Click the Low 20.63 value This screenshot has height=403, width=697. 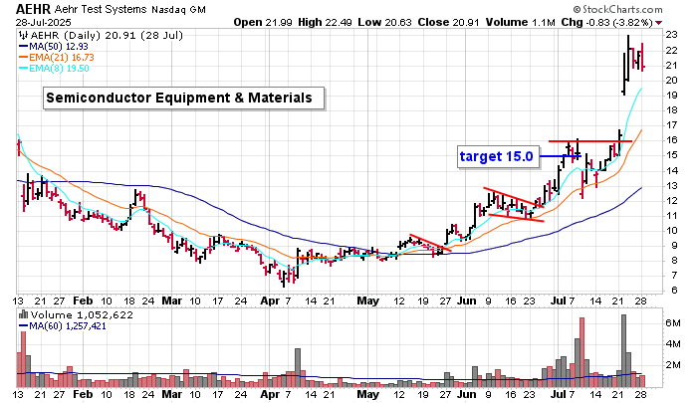click(x=384, y=22)
